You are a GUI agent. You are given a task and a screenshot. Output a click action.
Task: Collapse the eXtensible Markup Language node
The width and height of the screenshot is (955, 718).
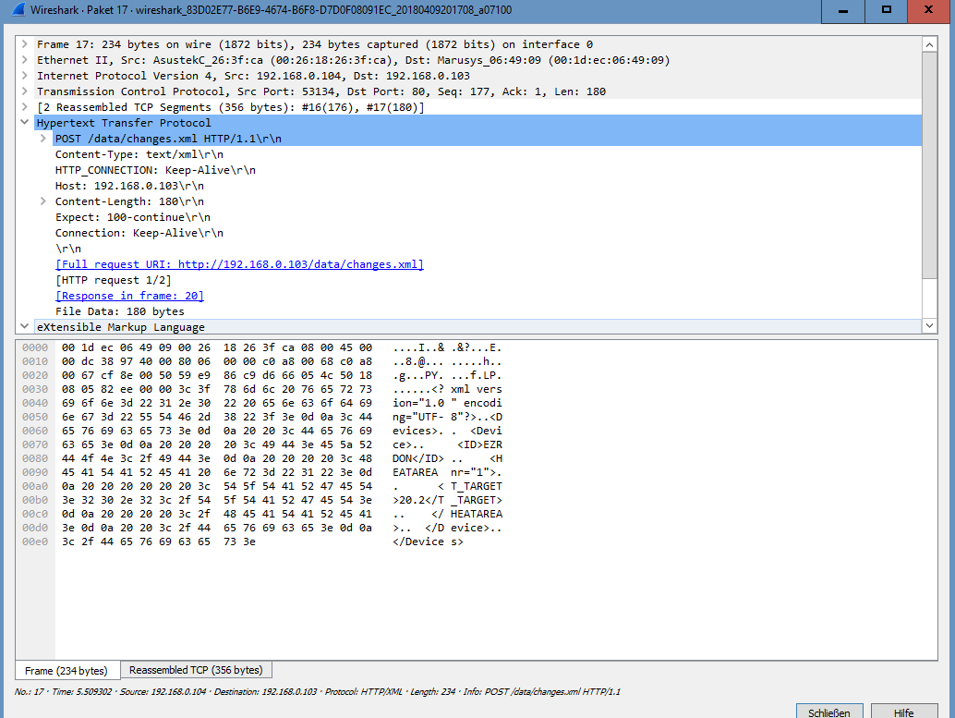(x=25, y=327)
